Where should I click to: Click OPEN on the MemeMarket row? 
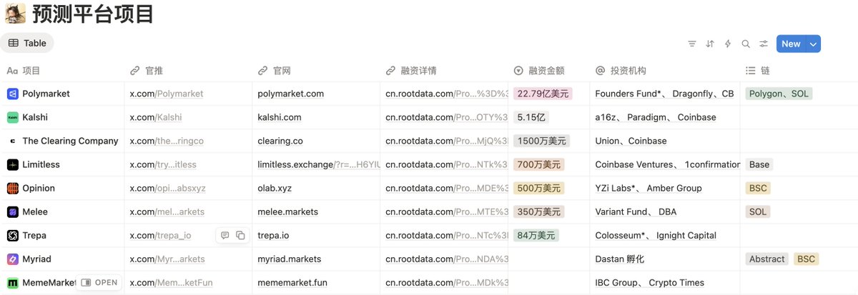[x=99, y=283]
